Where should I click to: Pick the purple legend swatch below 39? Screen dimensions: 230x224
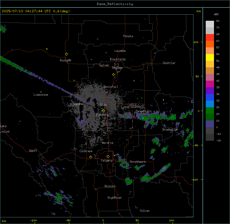point(210,91)
